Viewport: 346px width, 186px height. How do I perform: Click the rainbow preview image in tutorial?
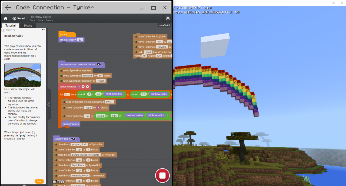(x=22, y=75)
